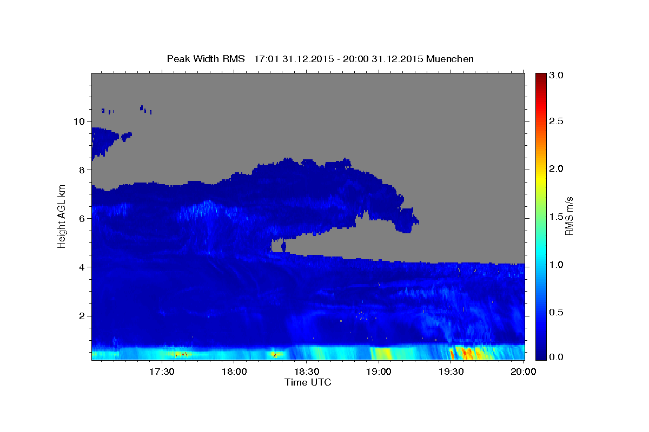
Task: Click the colorbar value 2.5
Action: click(x=557, y=121)
